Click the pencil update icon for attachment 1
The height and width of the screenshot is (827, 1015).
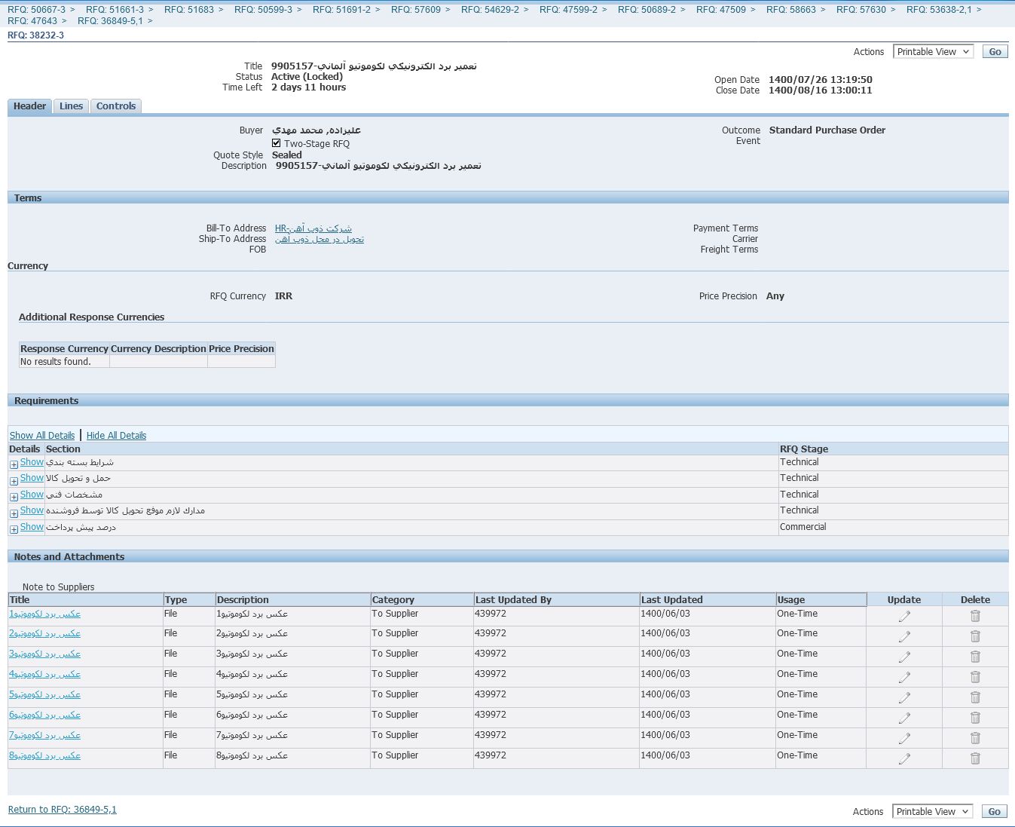[x=904, y=616]
